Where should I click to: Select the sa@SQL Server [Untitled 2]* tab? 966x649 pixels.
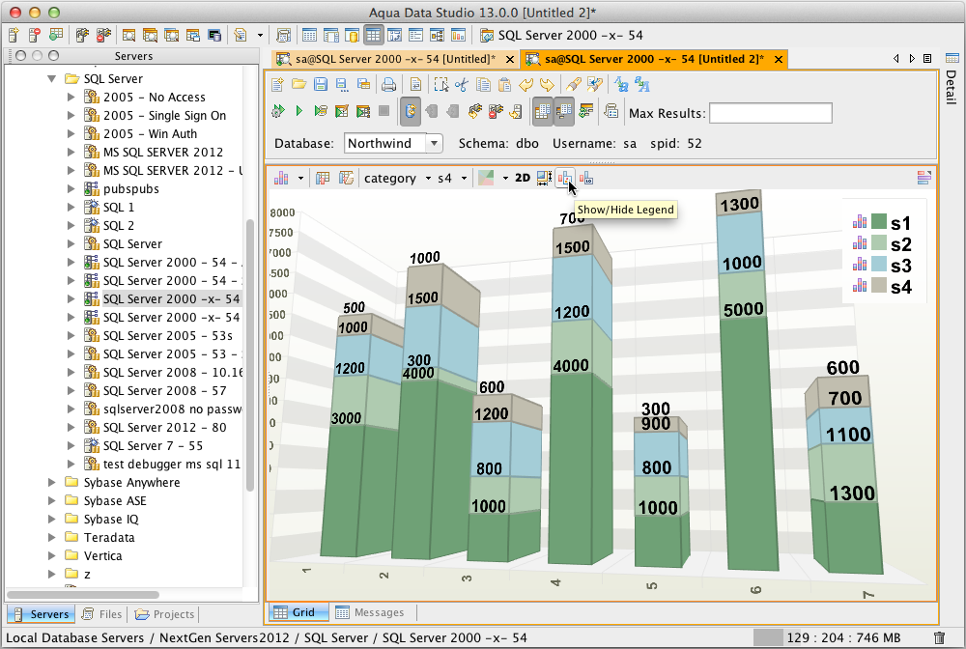[x=654, y=59]
